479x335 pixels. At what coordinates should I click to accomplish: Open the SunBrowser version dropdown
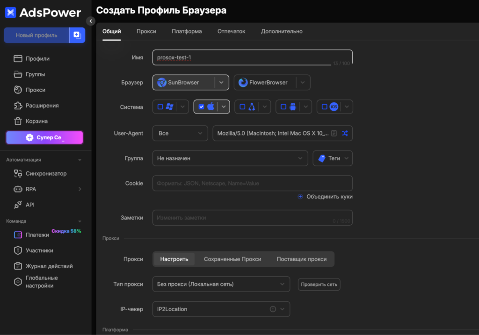click(x=221, y=82)
